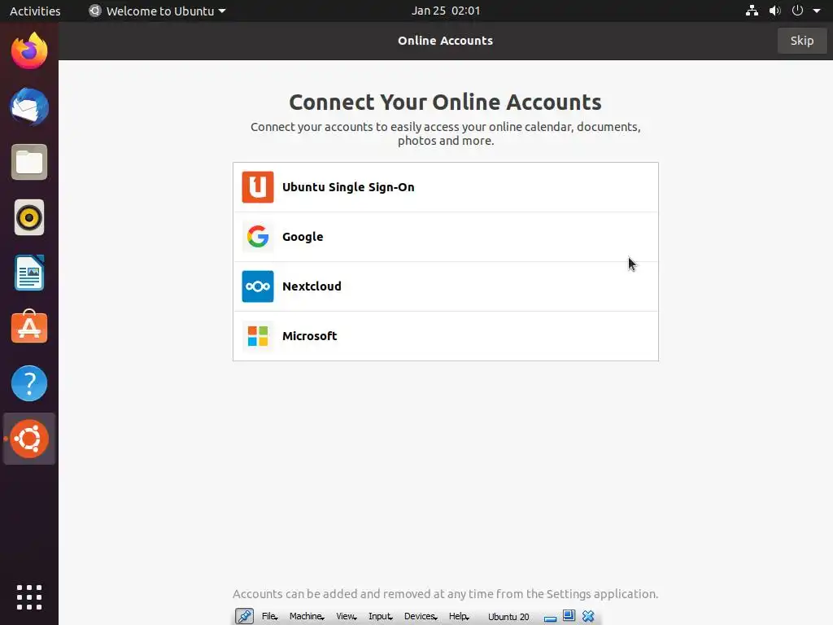Screen dimensions: 833x625
Task: Click the Google logo icon
Action: [x=258, y=237]
